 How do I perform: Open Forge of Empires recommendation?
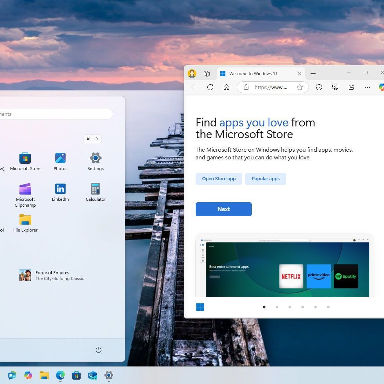click(52, 275)
